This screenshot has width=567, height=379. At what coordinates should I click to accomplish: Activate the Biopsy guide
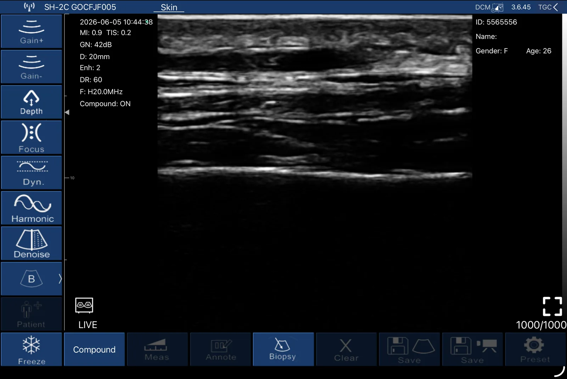[x=283, y=350]
